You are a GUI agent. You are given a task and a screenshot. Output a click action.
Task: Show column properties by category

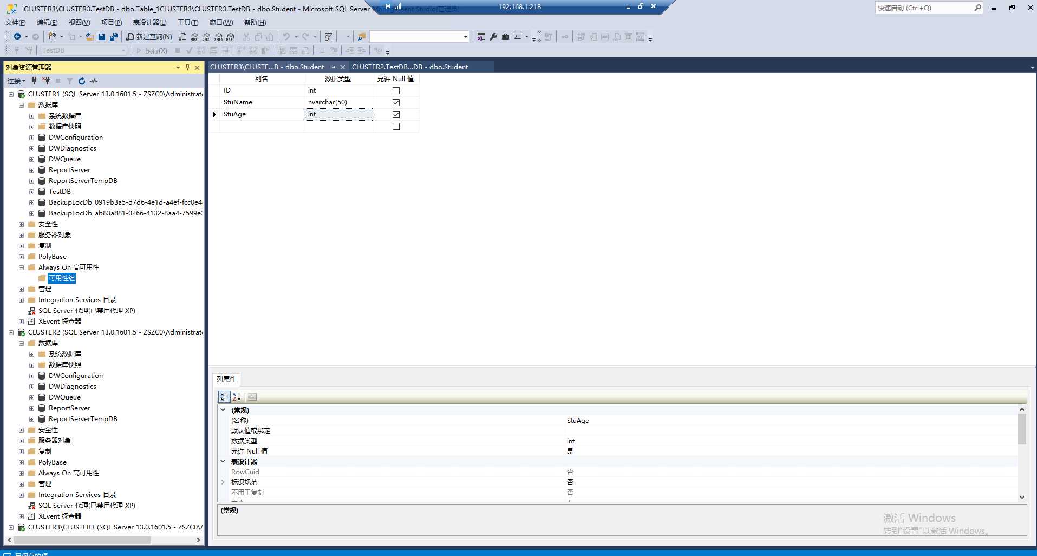pyautogui.click(x=224, y=396)
